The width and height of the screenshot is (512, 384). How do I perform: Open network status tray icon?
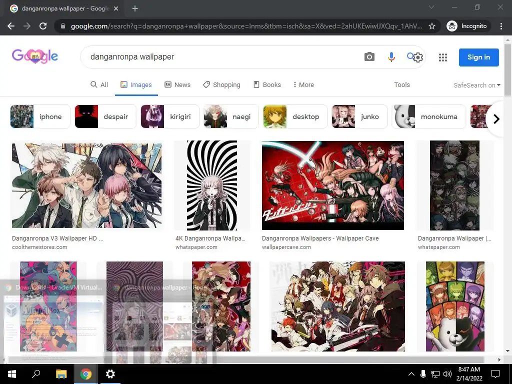(x=435, y=374)
